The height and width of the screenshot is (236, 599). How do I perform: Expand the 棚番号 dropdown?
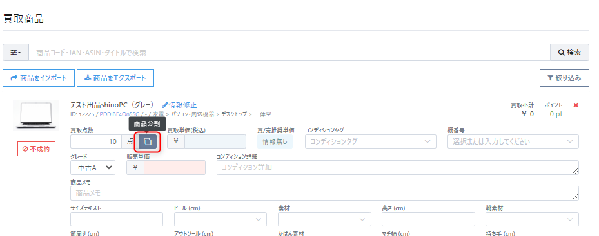click(x=513, y=141)
